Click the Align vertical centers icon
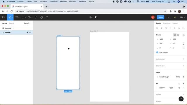 [x=175, y=28]
